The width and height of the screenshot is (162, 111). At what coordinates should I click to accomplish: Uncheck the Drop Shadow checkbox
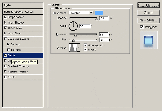[x=6, y=17]
